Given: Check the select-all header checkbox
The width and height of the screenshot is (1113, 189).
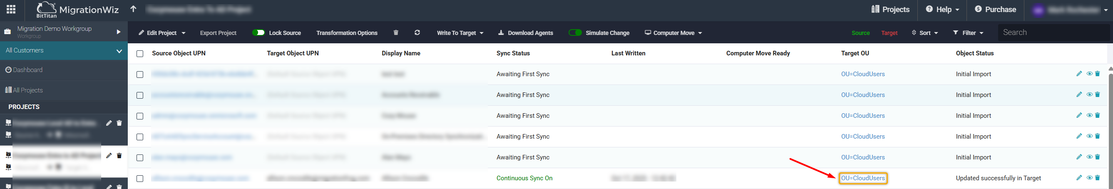Looking at the screenshot, I should tap(139, 54).
